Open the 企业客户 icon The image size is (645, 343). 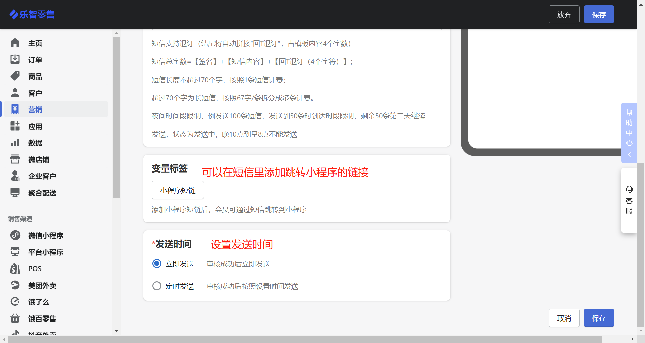tap(15, 176)
